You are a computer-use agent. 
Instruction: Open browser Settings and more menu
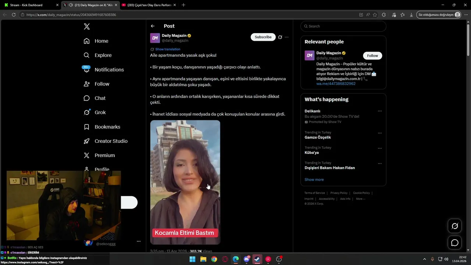466,15
